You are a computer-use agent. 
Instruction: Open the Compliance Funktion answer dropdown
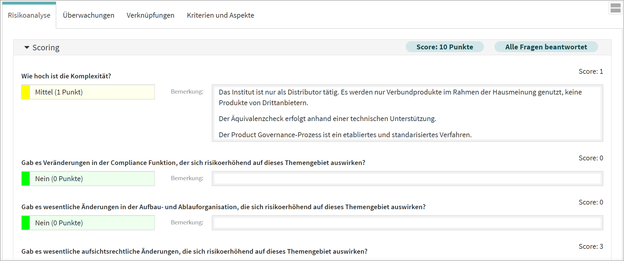[x=88, y=179]
